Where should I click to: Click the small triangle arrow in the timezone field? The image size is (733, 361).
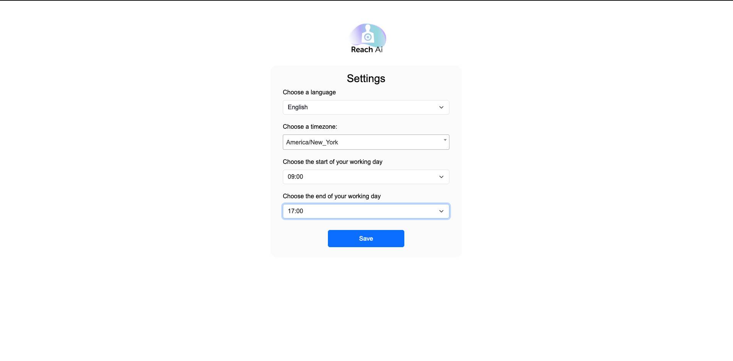pos(445,140)
